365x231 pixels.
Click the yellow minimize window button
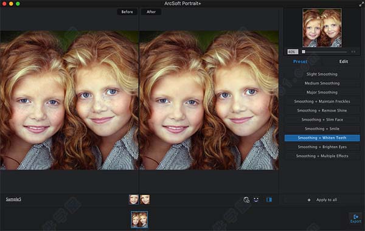pos(11,4)
